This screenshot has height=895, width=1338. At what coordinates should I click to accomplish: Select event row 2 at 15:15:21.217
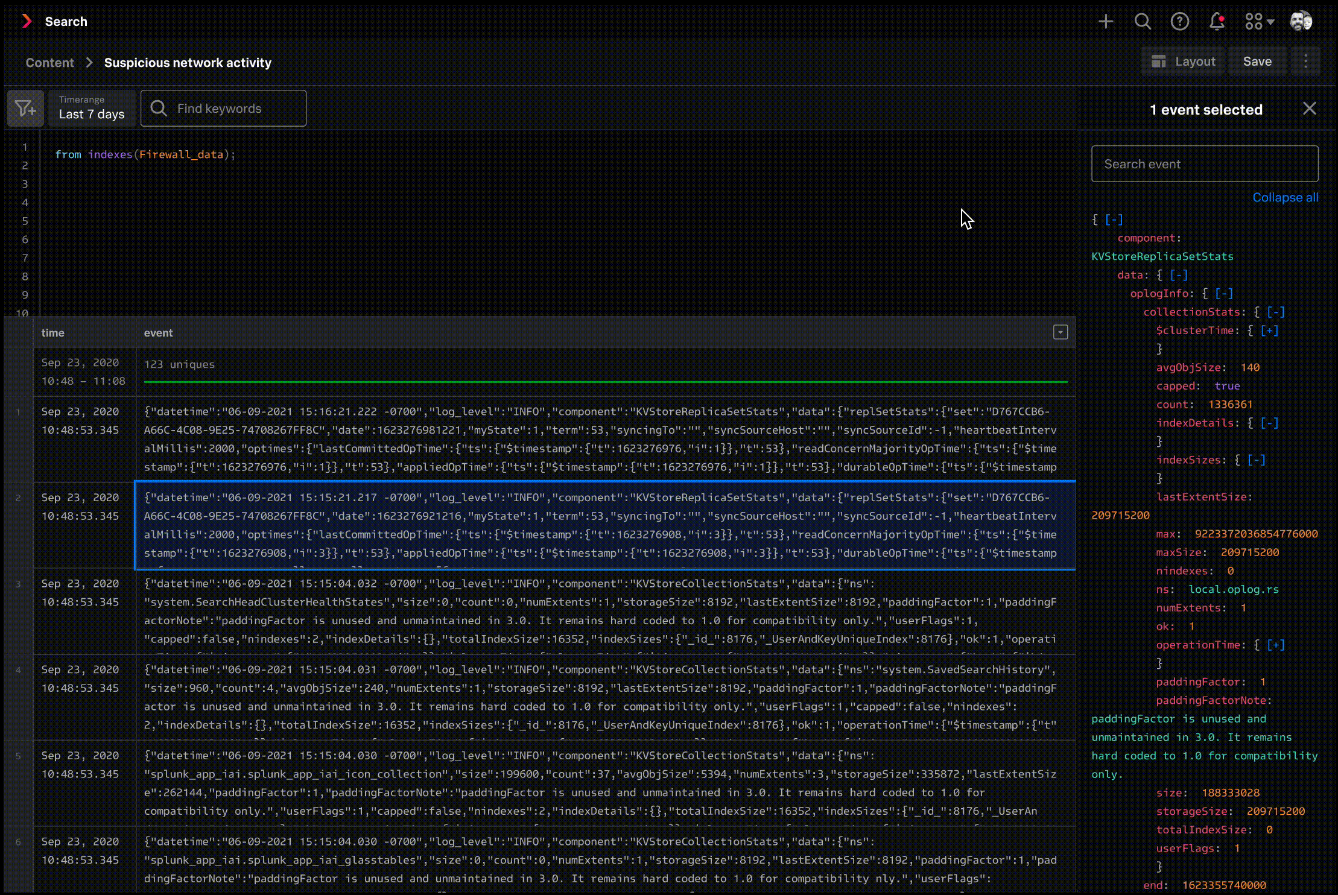click(x=605, y=525)
